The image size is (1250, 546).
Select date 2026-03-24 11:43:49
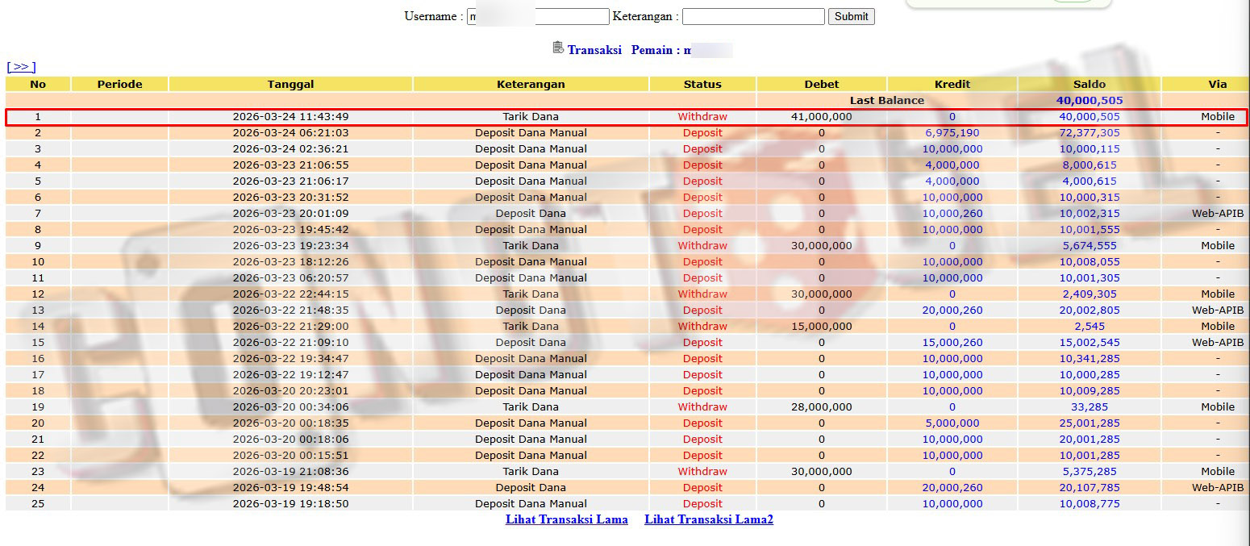click(x=290, y=117)
